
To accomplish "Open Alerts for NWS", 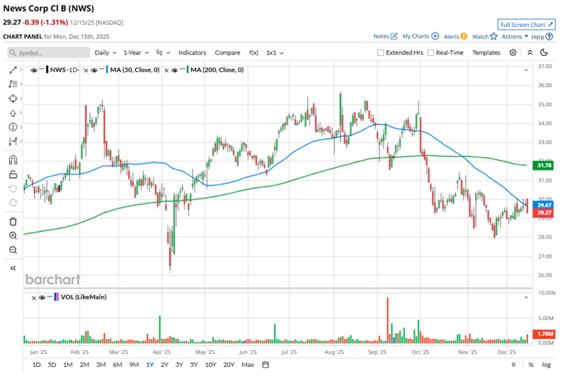I will 455,37.
